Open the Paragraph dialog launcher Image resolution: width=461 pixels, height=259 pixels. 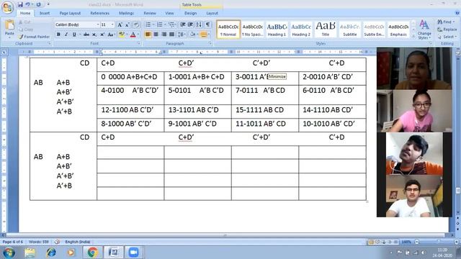(x=210, y=43)
